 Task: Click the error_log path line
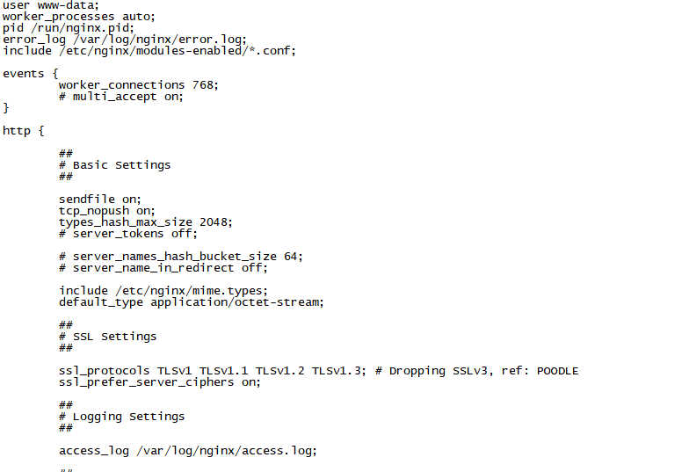[x=124, y=40]
